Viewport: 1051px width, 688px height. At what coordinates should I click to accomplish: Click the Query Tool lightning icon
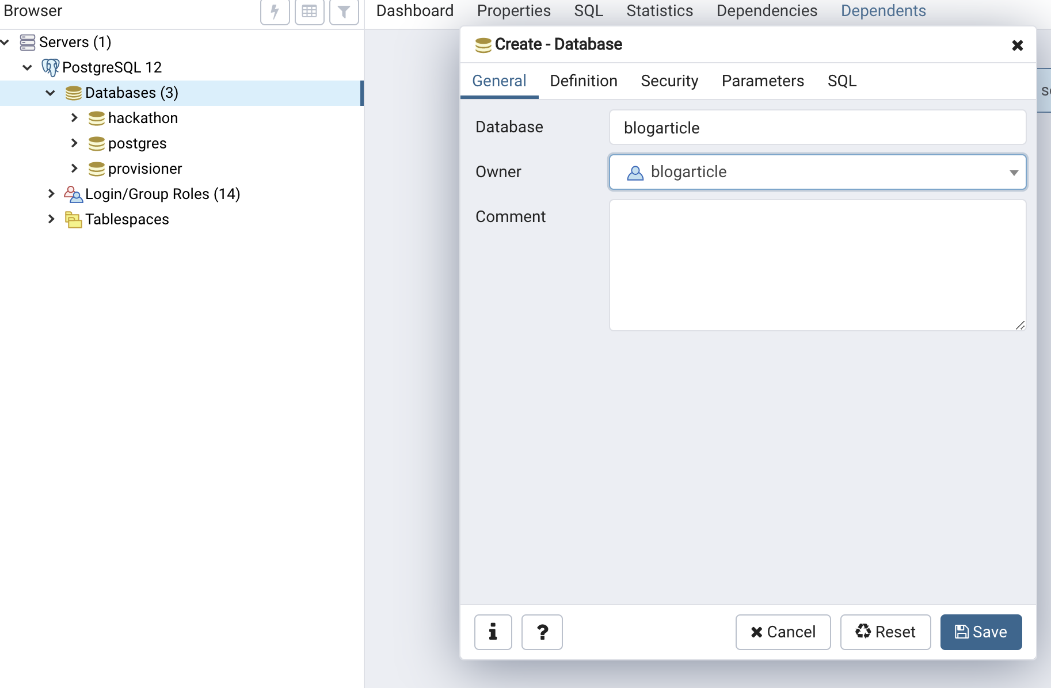point(275,11)
